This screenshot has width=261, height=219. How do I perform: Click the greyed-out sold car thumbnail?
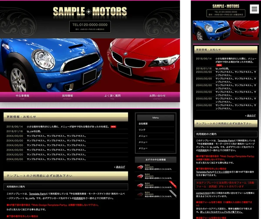pos(140,194)
